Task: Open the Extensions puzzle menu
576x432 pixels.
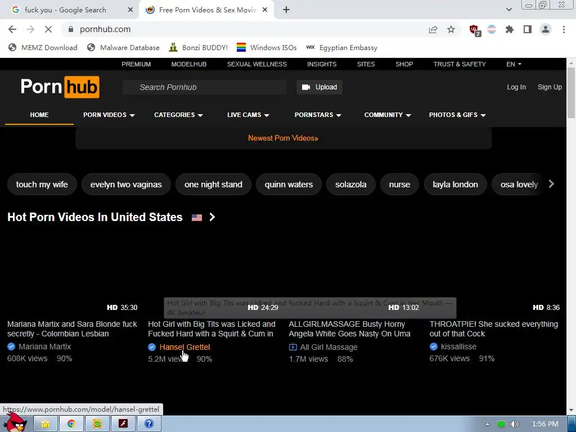Action: coord(510,29)
